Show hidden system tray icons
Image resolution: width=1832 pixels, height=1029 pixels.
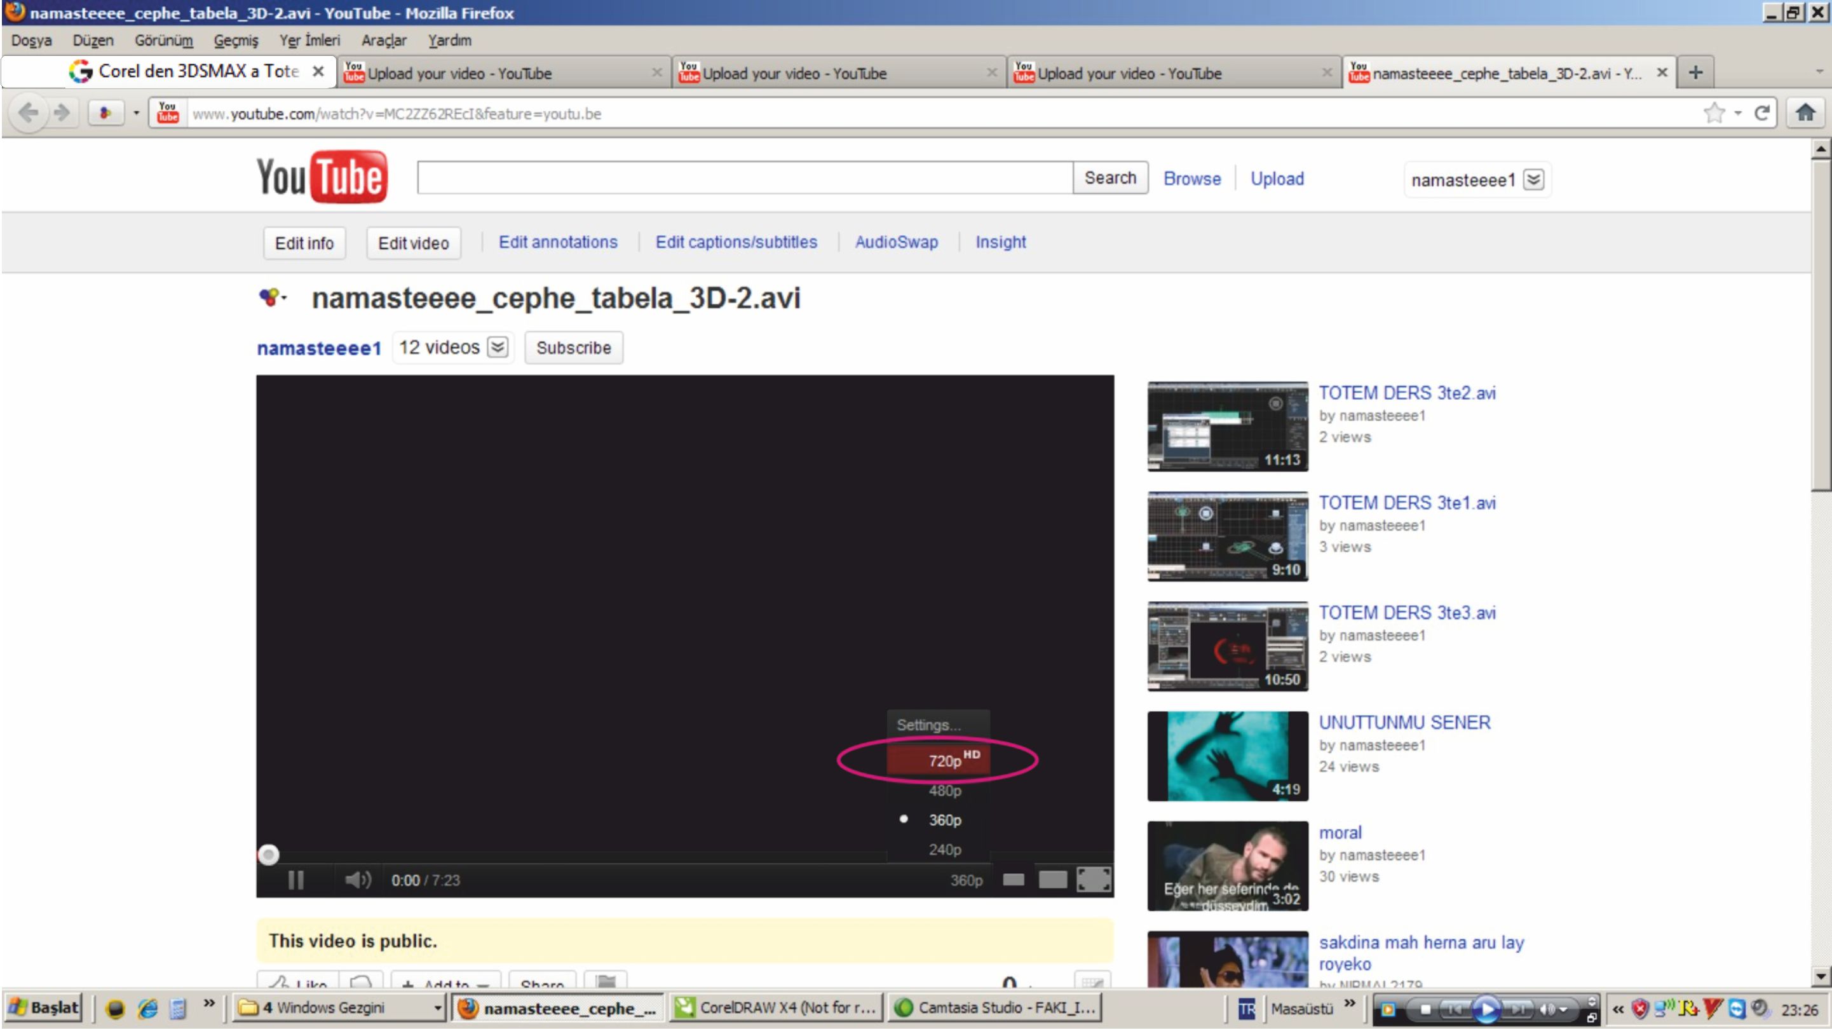(1618, 1009)
